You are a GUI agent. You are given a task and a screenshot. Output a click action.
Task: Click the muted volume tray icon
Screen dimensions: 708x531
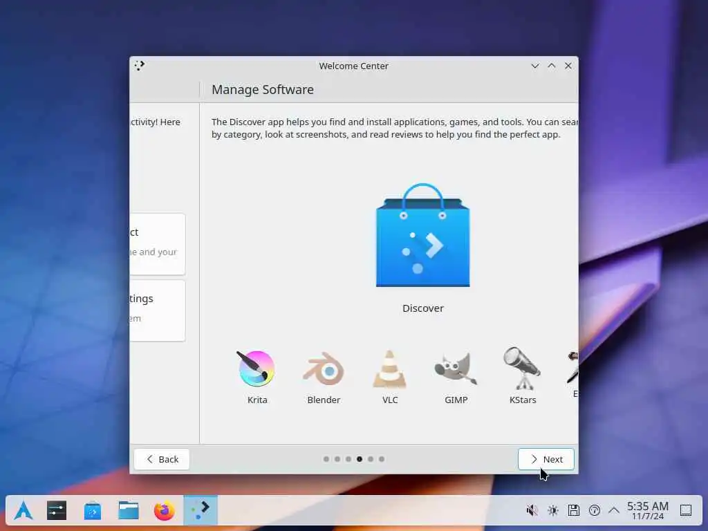click(x=532, y=511)
